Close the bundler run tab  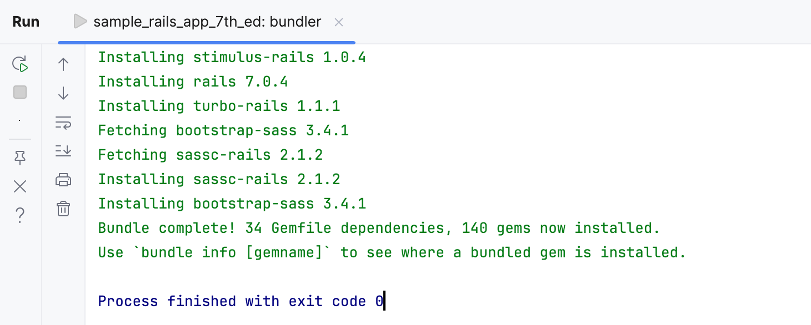(x=339, y=23)
